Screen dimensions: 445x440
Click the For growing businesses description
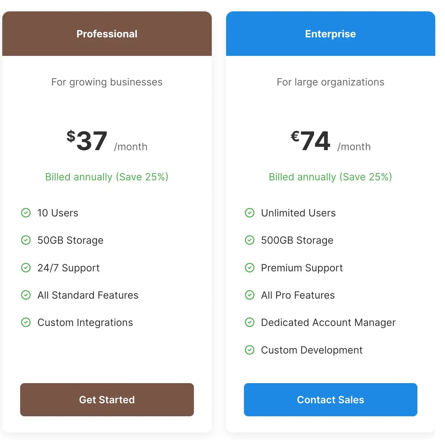click(x=107, y=82)
